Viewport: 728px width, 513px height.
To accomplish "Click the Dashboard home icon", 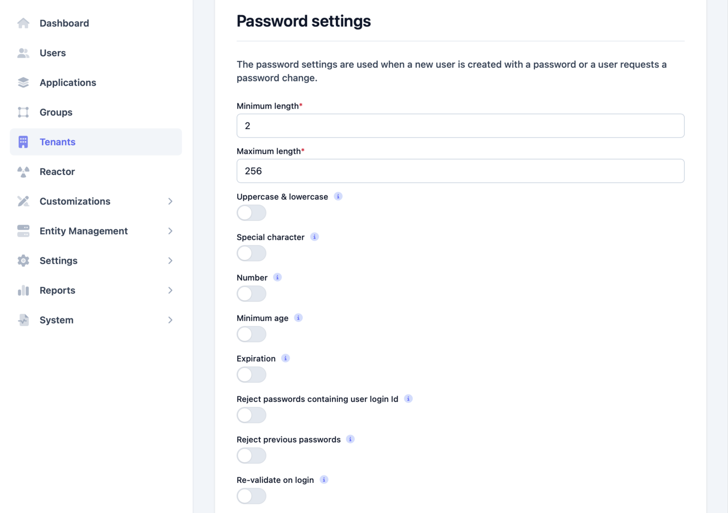I will click(23, 23).
